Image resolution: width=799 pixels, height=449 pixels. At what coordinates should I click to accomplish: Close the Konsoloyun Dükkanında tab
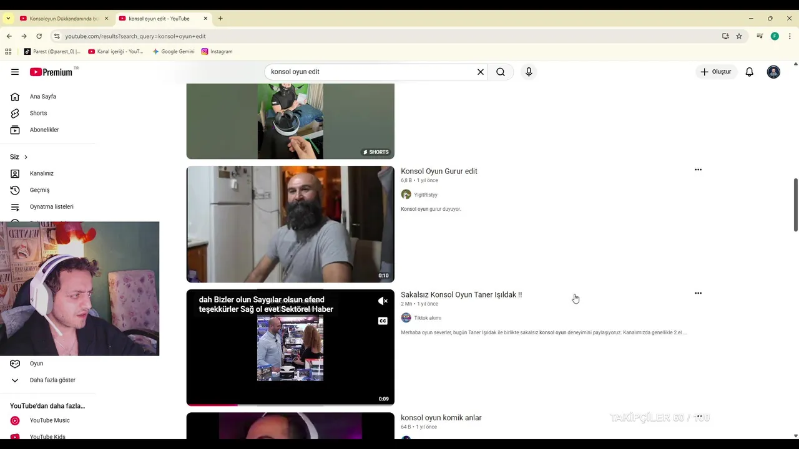(x=107, y=19)
